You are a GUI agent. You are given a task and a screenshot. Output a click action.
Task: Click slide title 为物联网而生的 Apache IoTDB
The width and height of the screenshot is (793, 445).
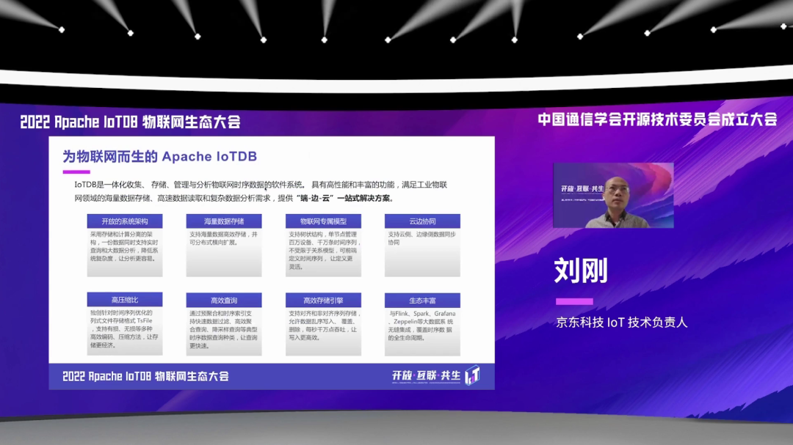[x=160, y=157]
